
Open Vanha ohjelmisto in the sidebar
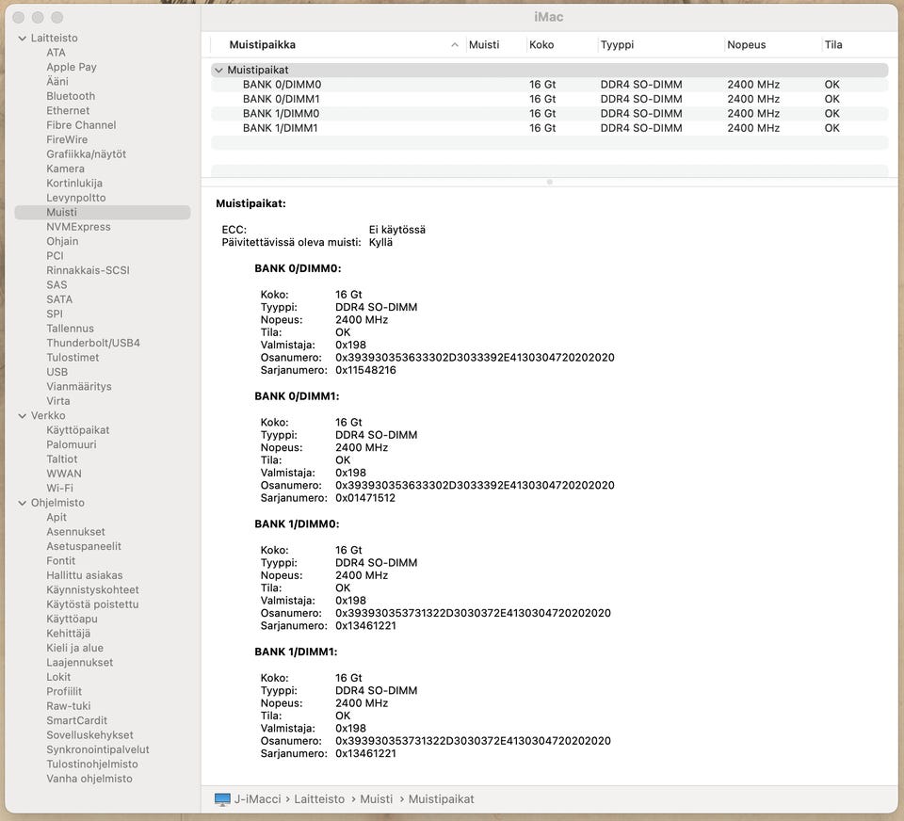89,779
